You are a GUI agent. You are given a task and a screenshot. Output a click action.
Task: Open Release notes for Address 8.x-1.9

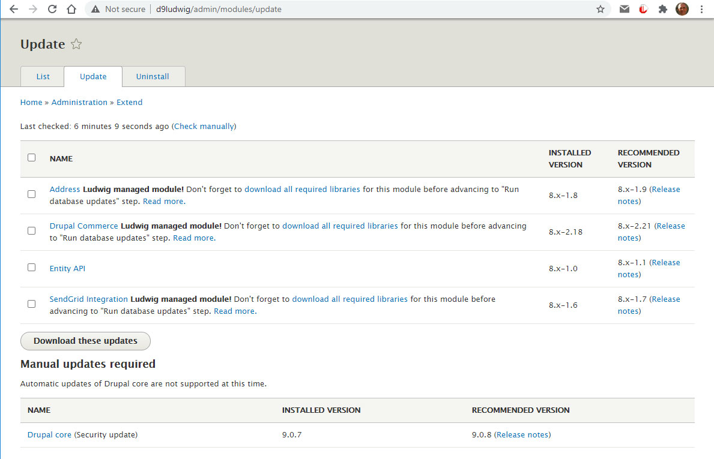point(666,189)
